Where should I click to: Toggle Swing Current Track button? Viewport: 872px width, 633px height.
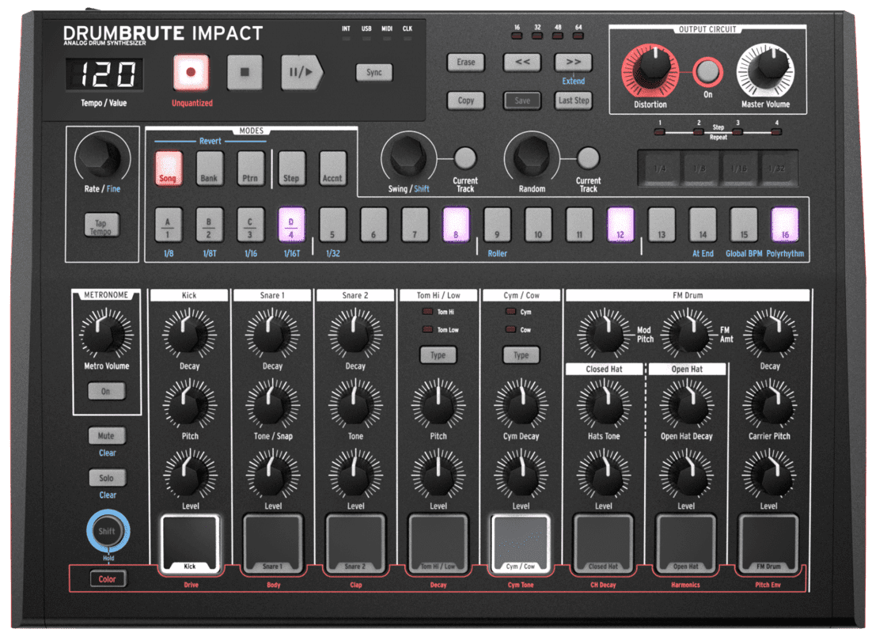pyautogui.click(x=465, y=158)
